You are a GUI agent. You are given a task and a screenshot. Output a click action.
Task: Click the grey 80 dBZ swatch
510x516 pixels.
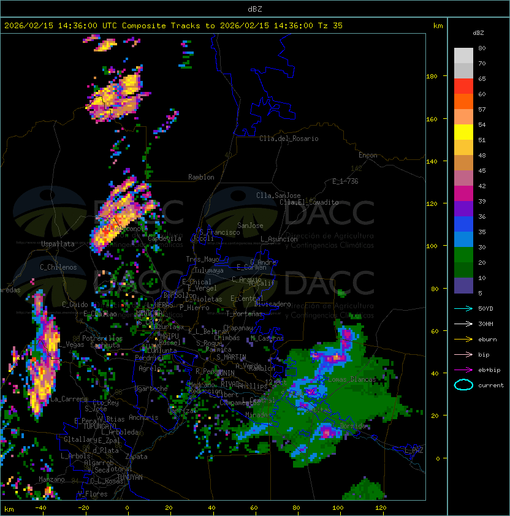point(463,56)
